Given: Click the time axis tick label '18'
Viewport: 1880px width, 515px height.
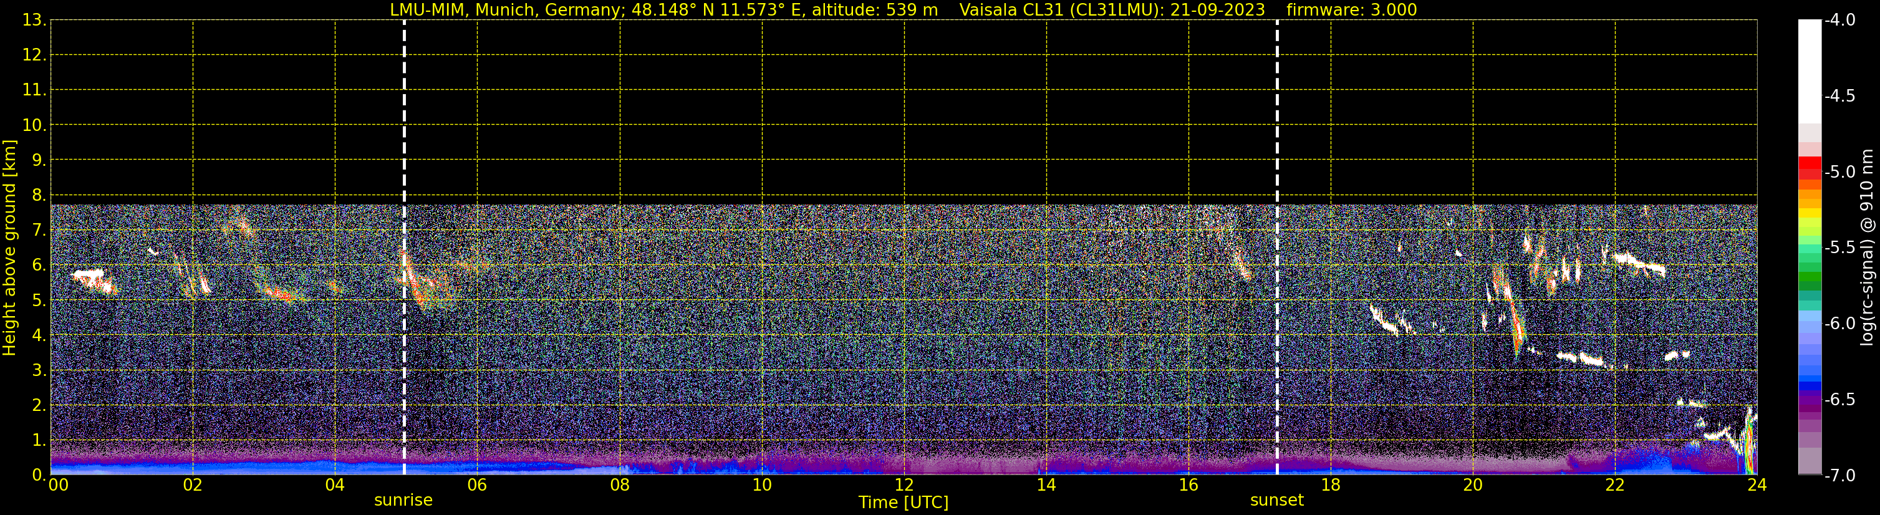Looking at the screenshot, I should pos(1331,485).
